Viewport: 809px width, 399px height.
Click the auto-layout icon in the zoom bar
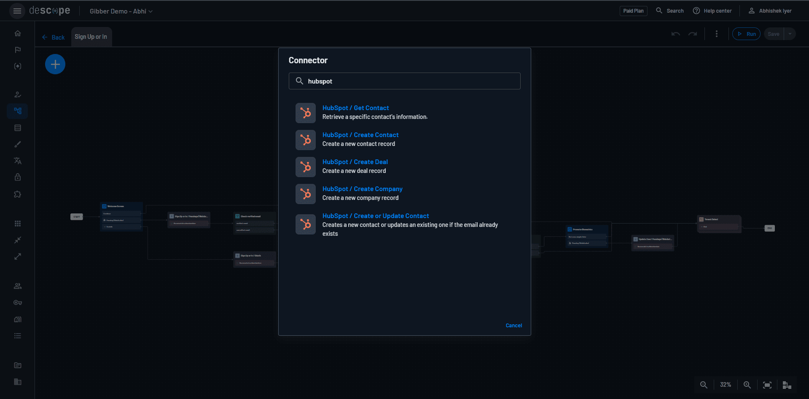coord(787,385)
